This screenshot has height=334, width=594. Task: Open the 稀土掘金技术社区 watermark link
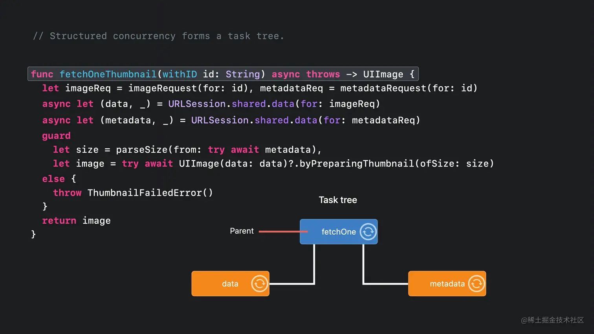click(552, 320)
